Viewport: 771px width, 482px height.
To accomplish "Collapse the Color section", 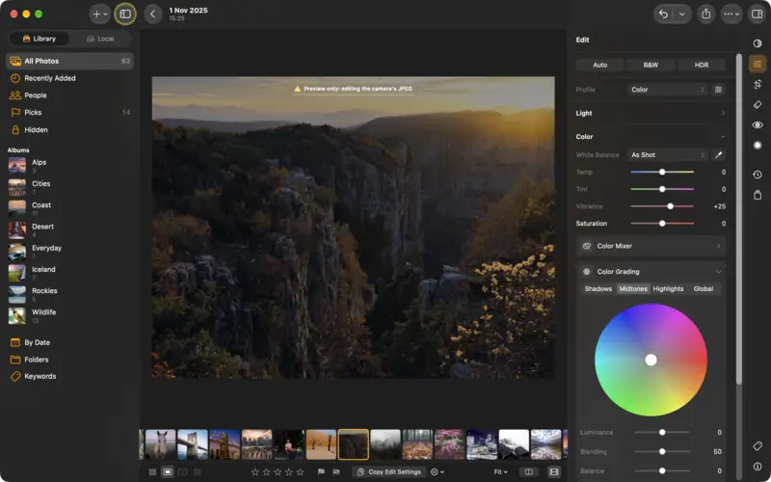I will coord(651,137).
